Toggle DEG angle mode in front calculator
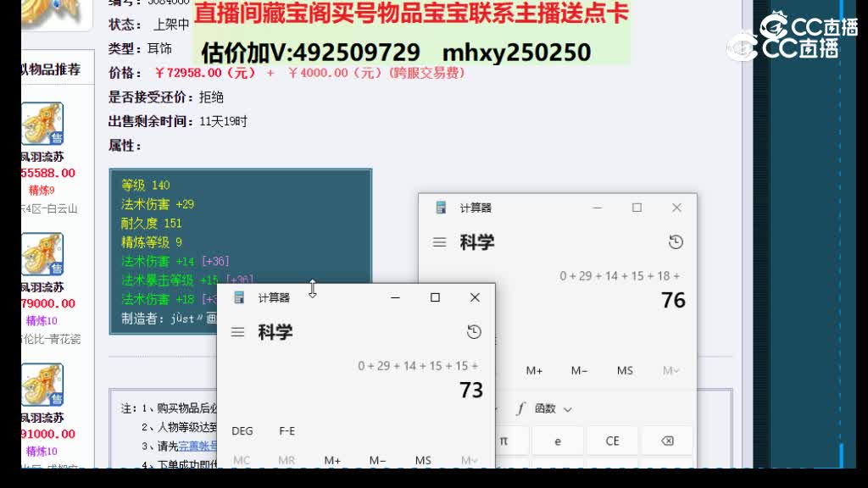The width and height of the screenshot is (868, 488). [x=242, y=431]
